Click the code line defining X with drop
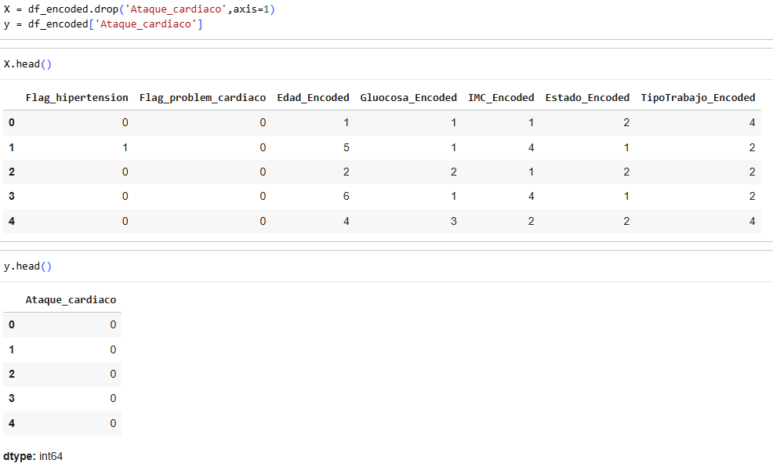The height and width of the screenshot is (467, 773). point(139,9)
